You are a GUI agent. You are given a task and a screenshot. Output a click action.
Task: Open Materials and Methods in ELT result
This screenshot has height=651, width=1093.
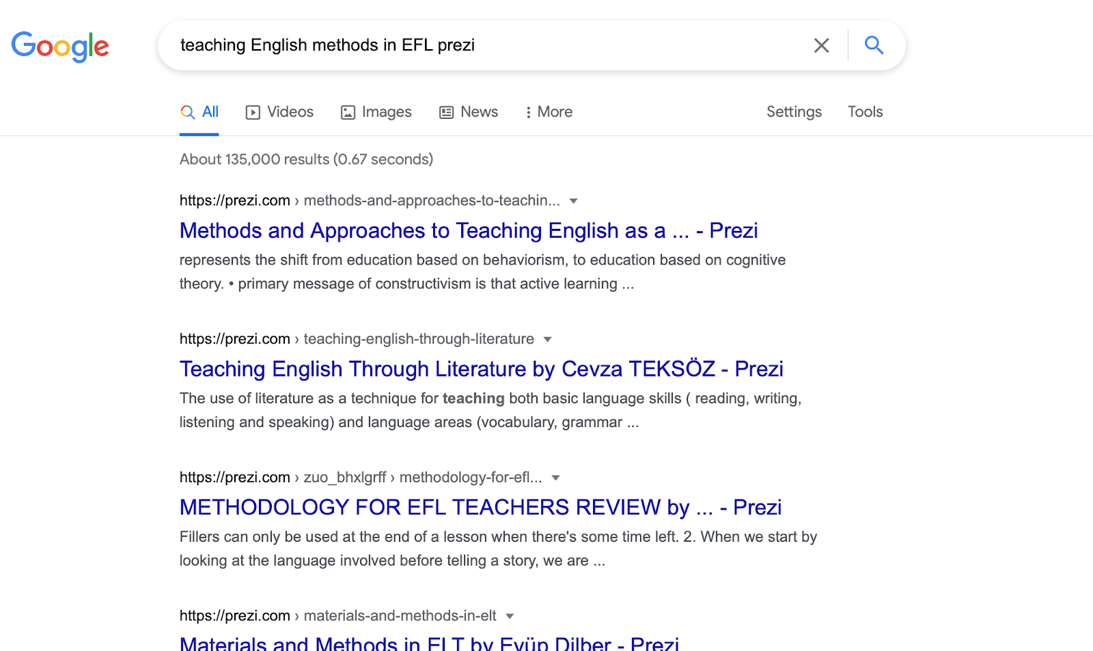429,643
